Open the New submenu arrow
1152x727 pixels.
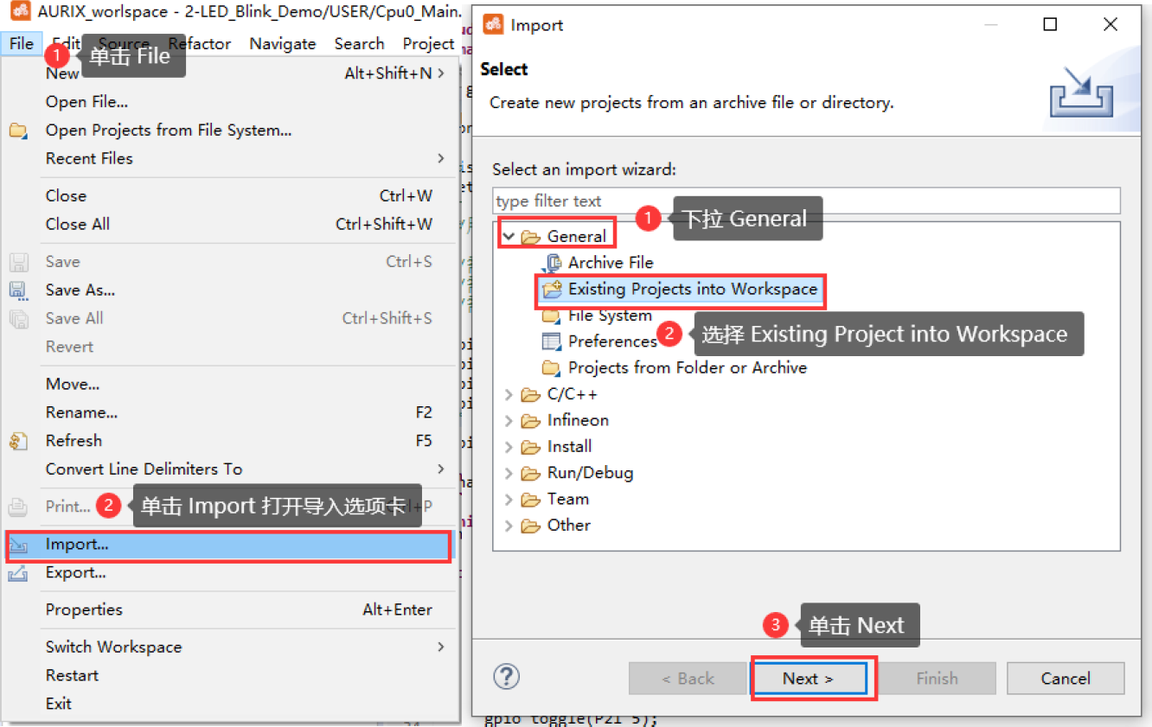click(x=441, y=73)
